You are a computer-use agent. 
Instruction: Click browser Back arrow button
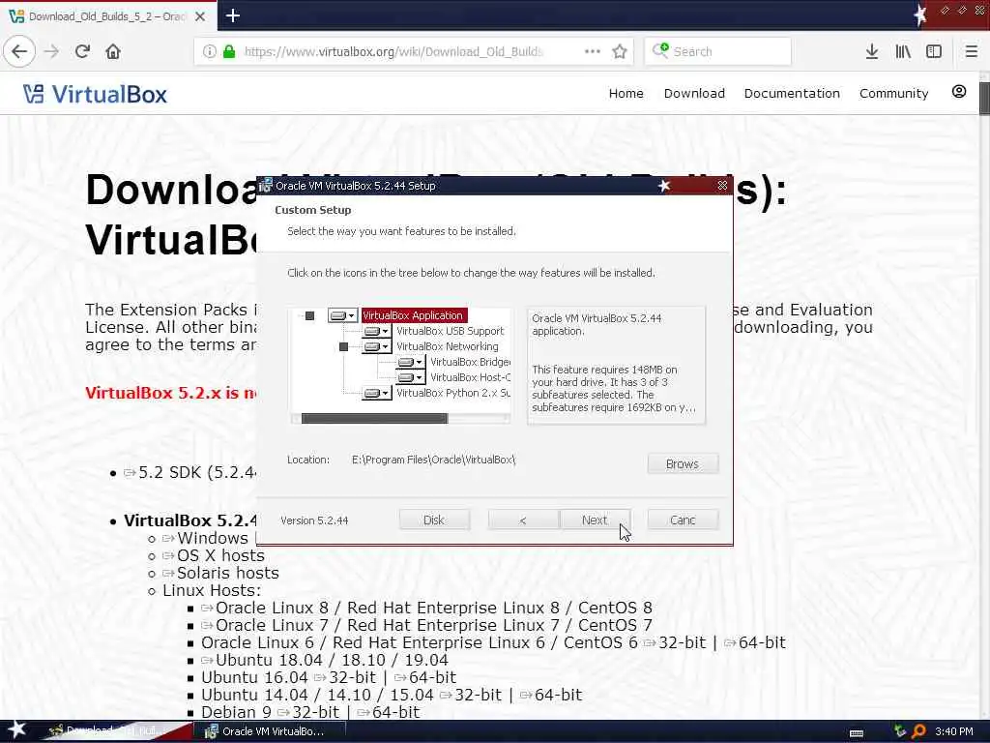[19, 51]
